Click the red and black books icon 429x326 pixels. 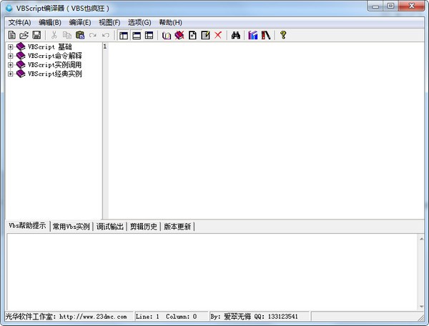pos(266,35)
